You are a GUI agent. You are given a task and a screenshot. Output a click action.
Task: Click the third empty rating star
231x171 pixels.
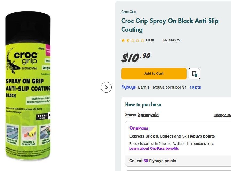pyautogui.click(x=133, y=40)
